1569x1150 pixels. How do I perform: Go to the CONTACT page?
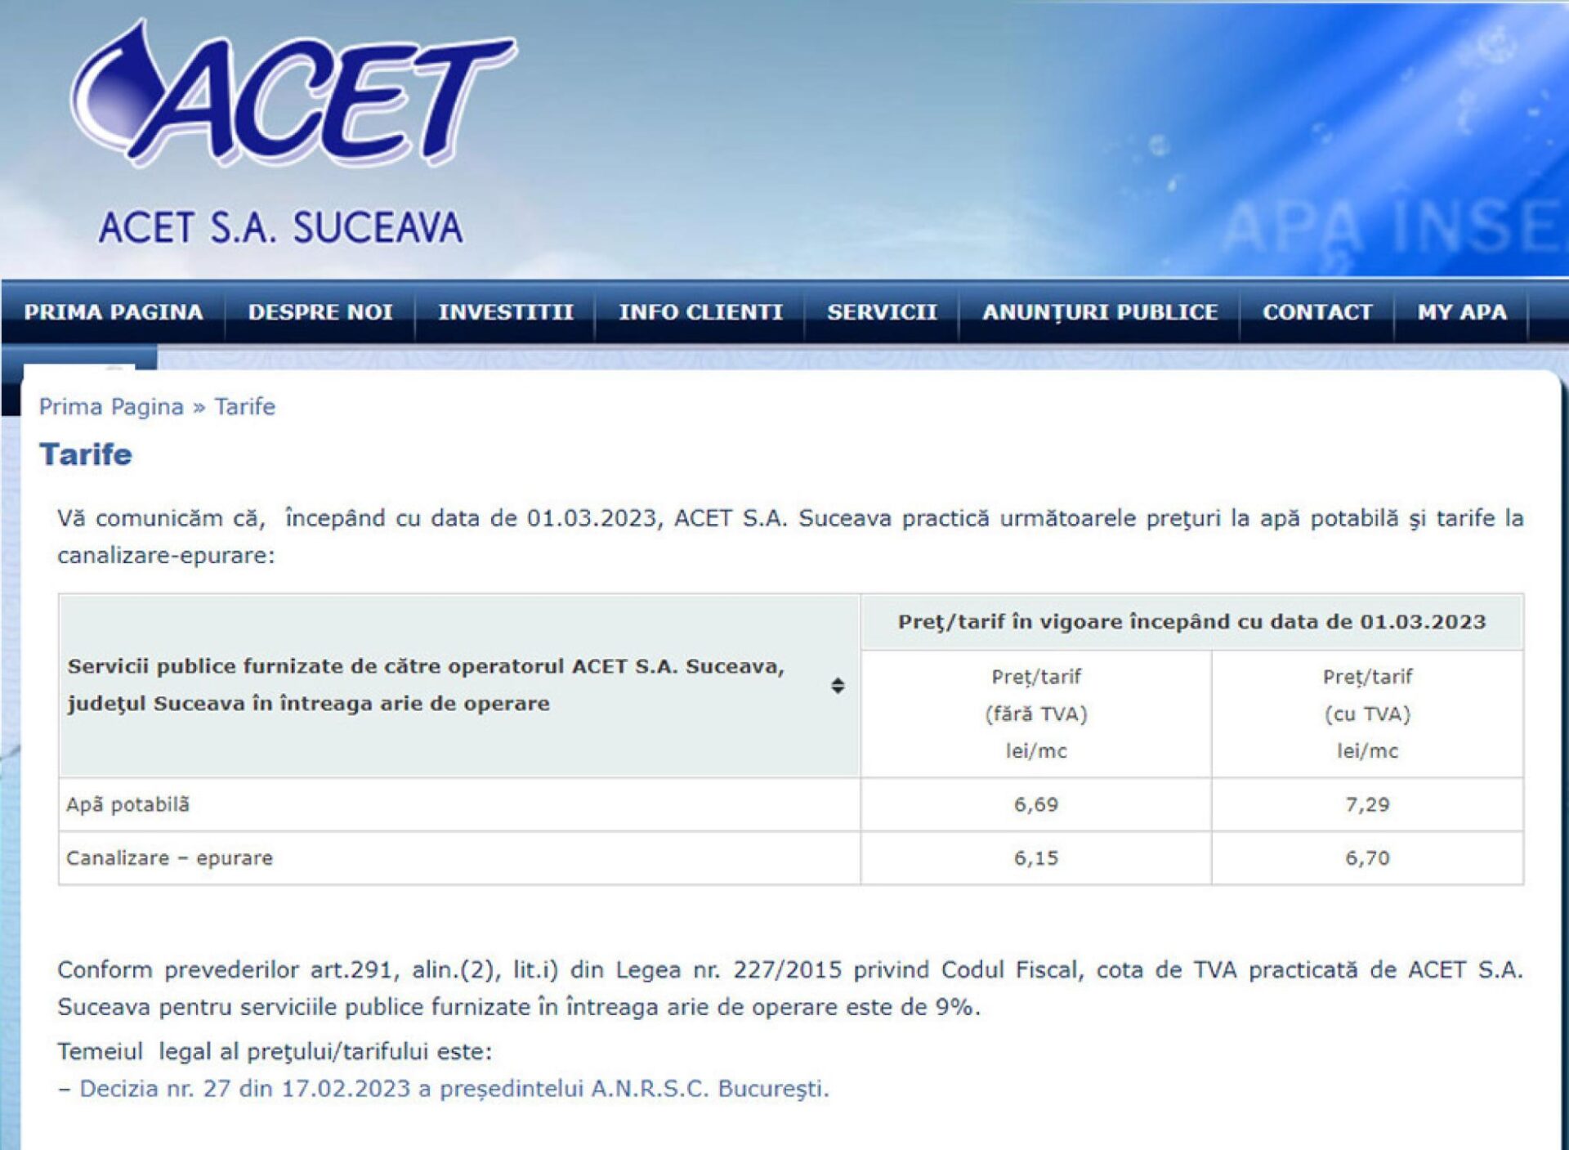(1317, 312)
